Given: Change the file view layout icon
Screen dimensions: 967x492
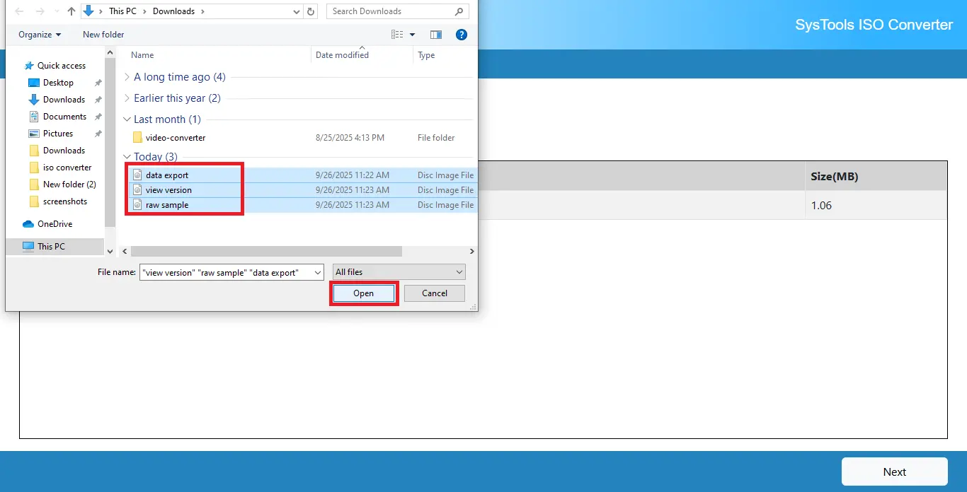Looking at the screenshot, I should [397, 35].
